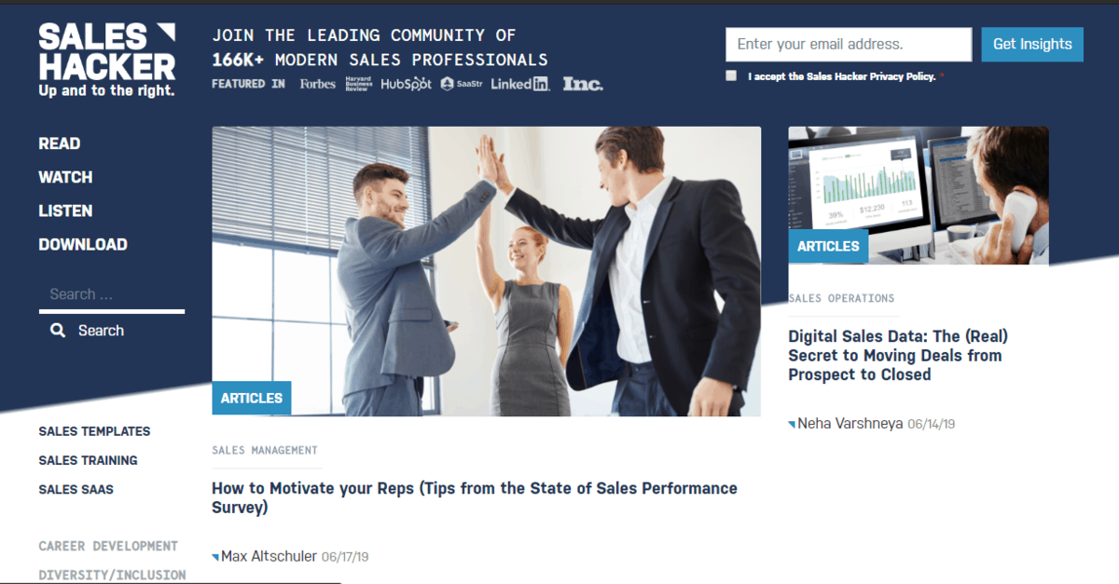Viewport: 1119px width, 584px height.
Task: Click the LinkedIn featured logo
Action: click(x=520, y=84)
